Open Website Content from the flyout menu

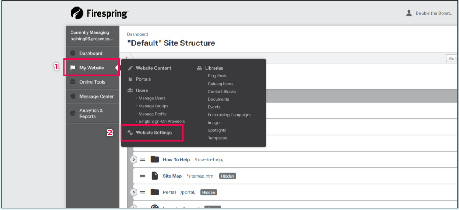pos(153,68)
